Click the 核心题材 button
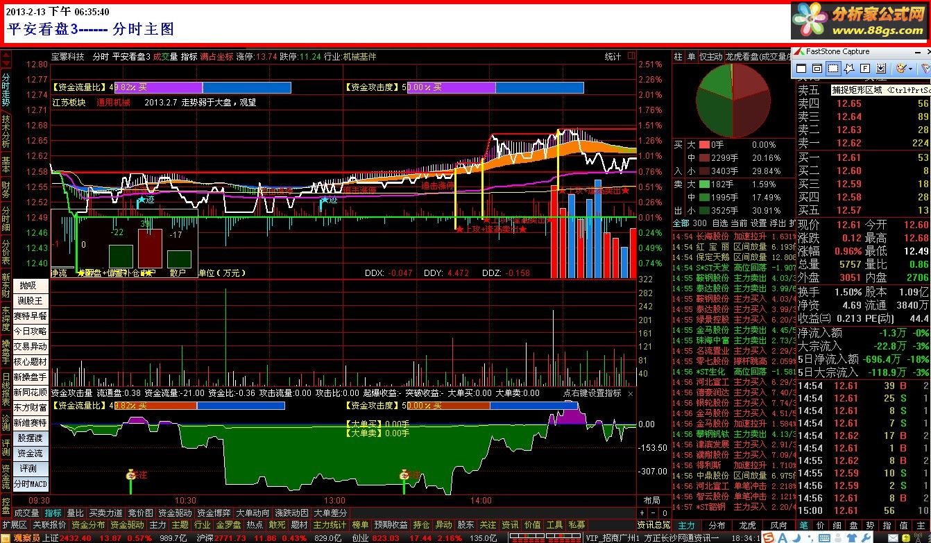The width and height of the screenshot is (931, 543). click(31, 361)
